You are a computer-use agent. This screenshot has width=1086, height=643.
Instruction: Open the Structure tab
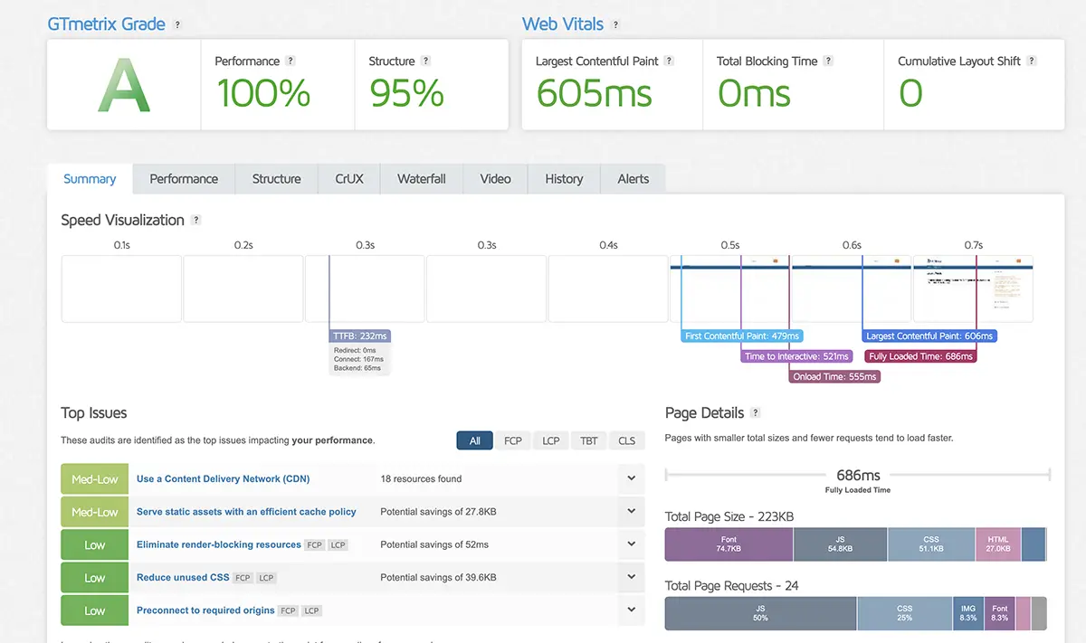(276, 179)
